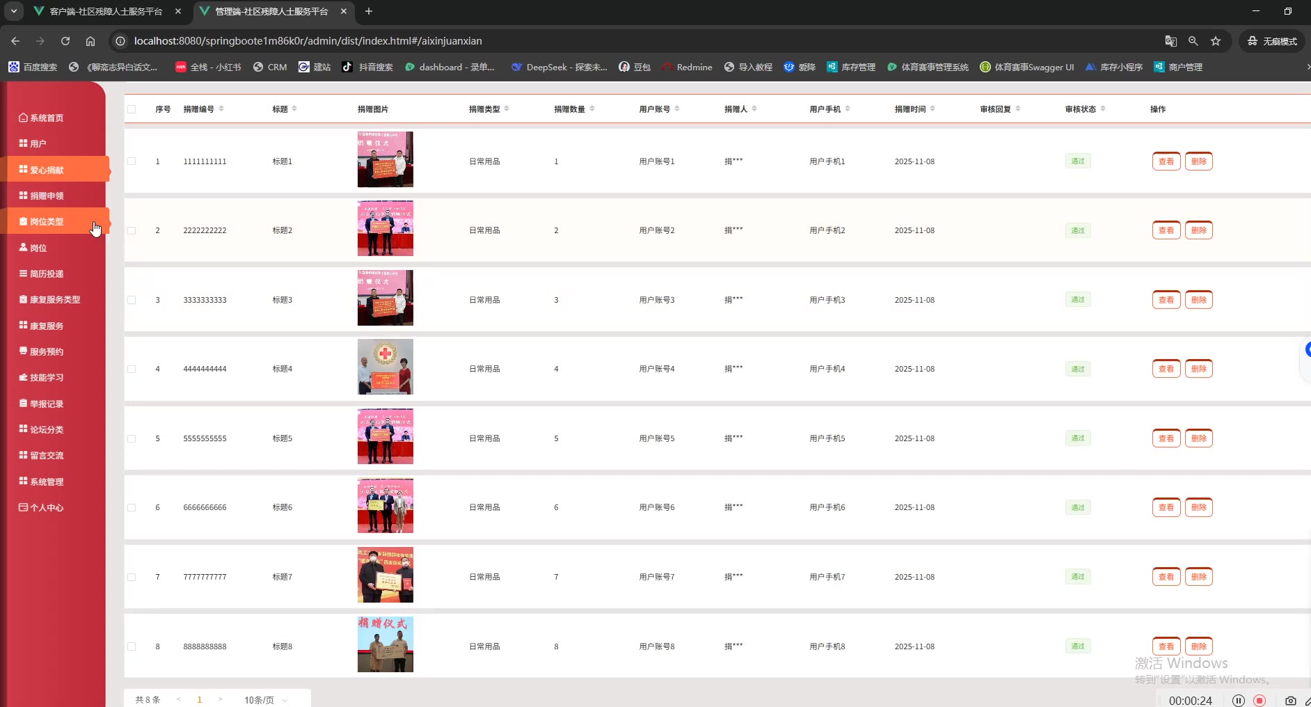Open a new browser tab
The width and height of the screenshot is (1311, 707).
[x=369, y=11]
